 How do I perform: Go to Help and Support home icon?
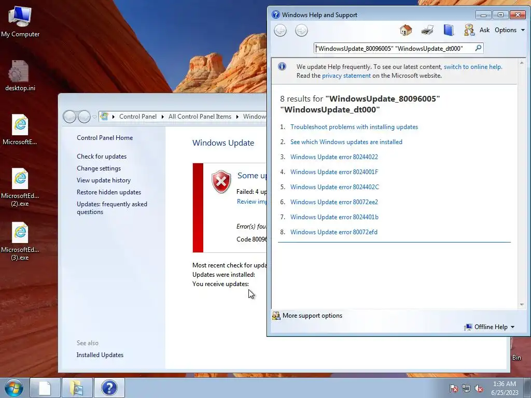pos(406,30)
